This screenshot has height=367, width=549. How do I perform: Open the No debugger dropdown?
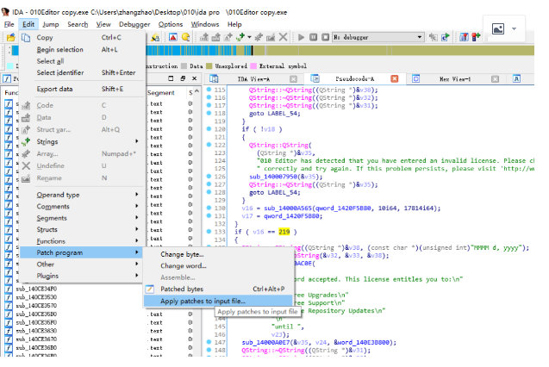point(378,37)
